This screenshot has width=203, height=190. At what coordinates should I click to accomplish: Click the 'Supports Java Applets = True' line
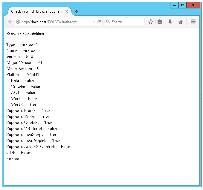coord(33,140)
